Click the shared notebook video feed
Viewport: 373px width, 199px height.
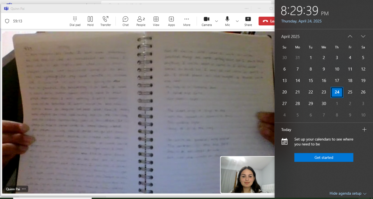coord(138,112)
